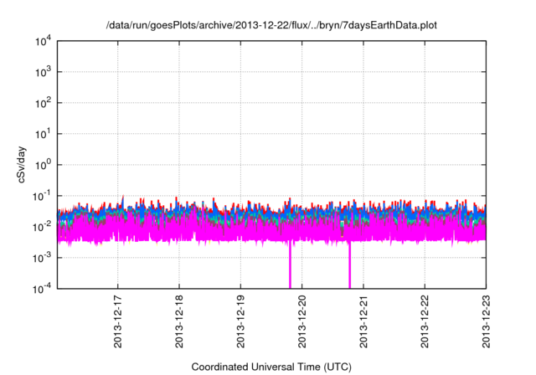This screenshot has height=375, width=536.
Task: Select the 2013-12-20 date label
Action: pyautogui.click(x=301, y=321)
